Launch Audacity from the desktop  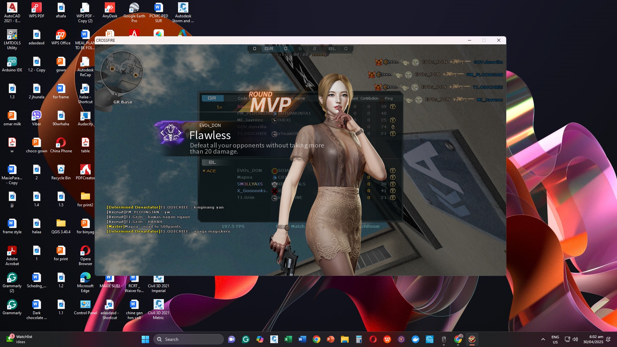click(x=85, y=118)
